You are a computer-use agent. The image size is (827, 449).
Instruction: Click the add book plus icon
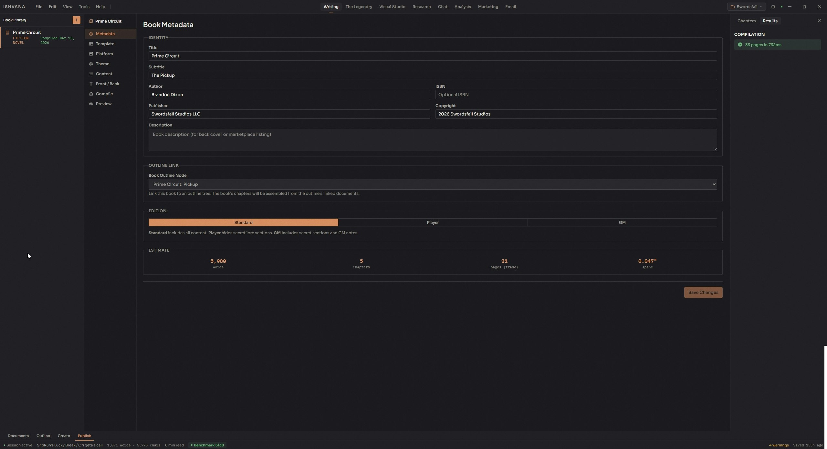[x=76, y=20]
